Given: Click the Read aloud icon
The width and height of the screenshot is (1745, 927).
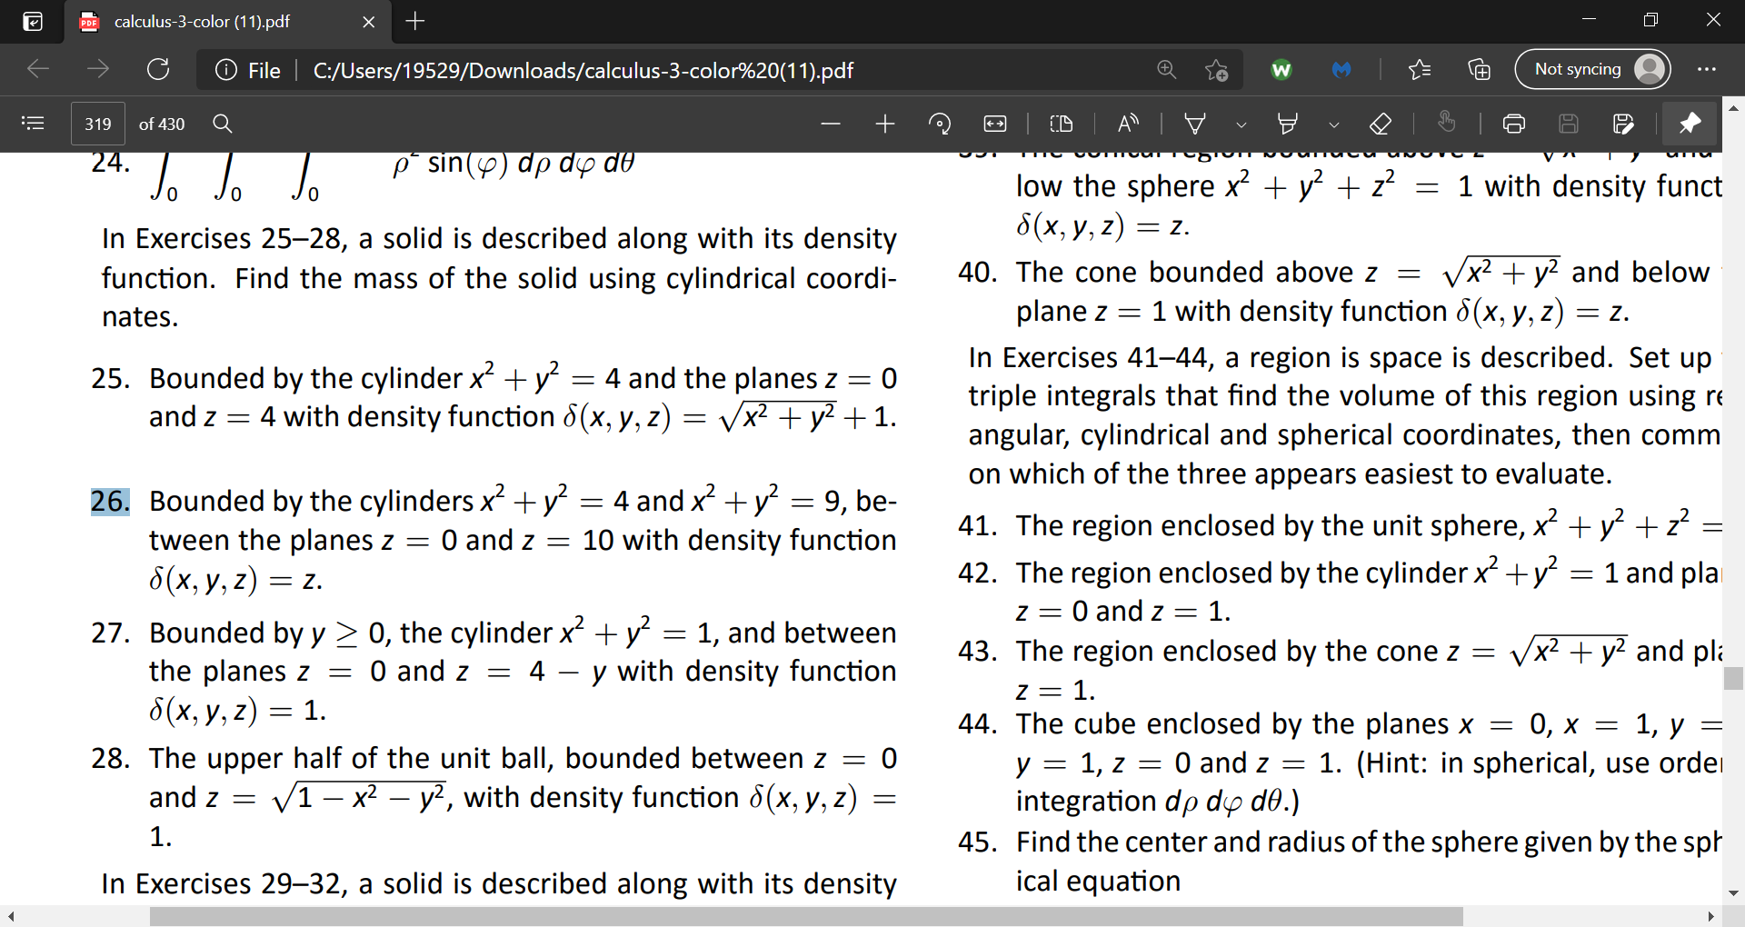Looking at the screenshot, I should (1127, 124).
